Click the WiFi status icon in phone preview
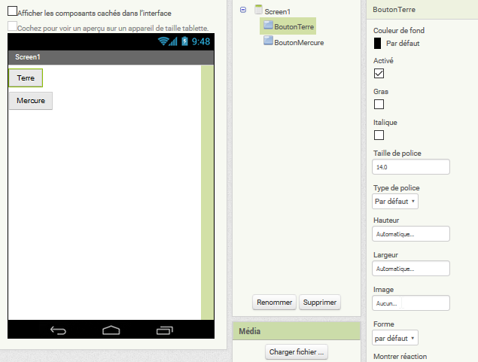This screenshot has width=478, height=362. click(x=163, y=41)
